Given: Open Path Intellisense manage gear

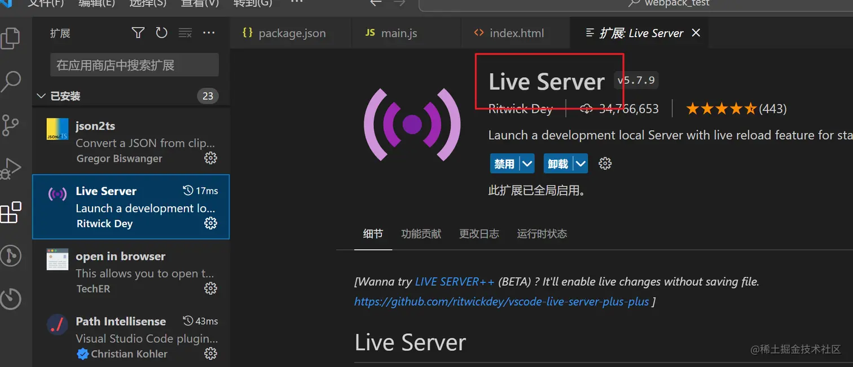Looking at the screenshot, I should (210, 353).
